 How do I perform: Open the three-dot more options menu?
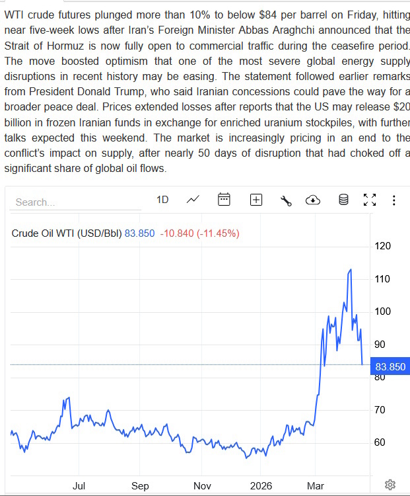point(394,200)
